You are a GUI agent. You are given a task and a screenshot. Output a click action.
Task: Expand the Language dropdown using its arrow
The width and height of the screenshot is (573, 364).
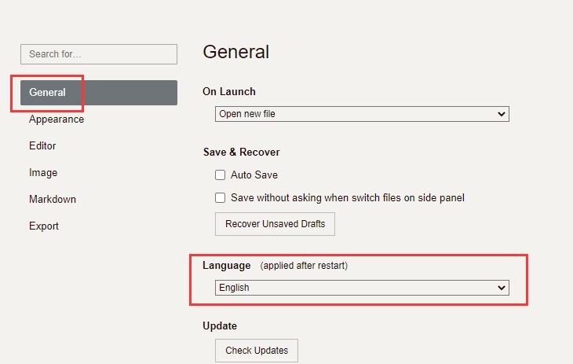(502, 288)
